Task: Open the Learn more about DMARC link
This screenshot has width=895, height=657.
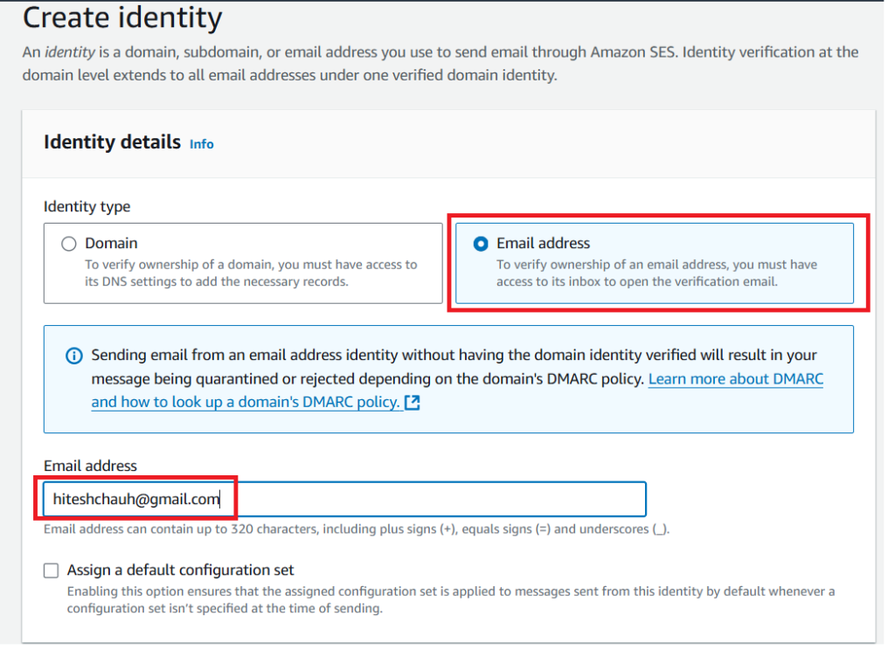Action: [x=735, y=379]
